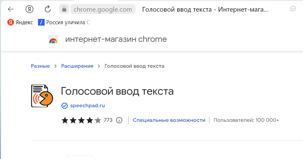Click the Chrome Web Store rainbow logo
Screen dimensions: 303x159
(53, 39)
